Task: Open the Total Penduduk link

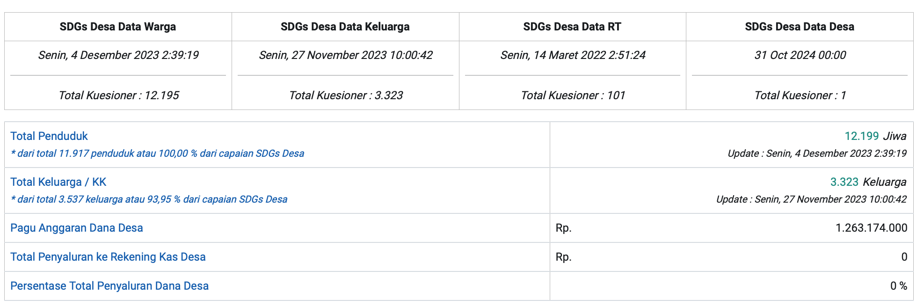Action: point(49,136)
